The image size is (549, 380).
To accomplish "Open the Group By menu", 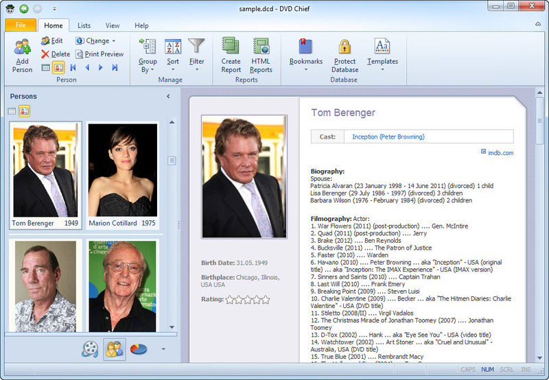I will [x=148, y=56].
